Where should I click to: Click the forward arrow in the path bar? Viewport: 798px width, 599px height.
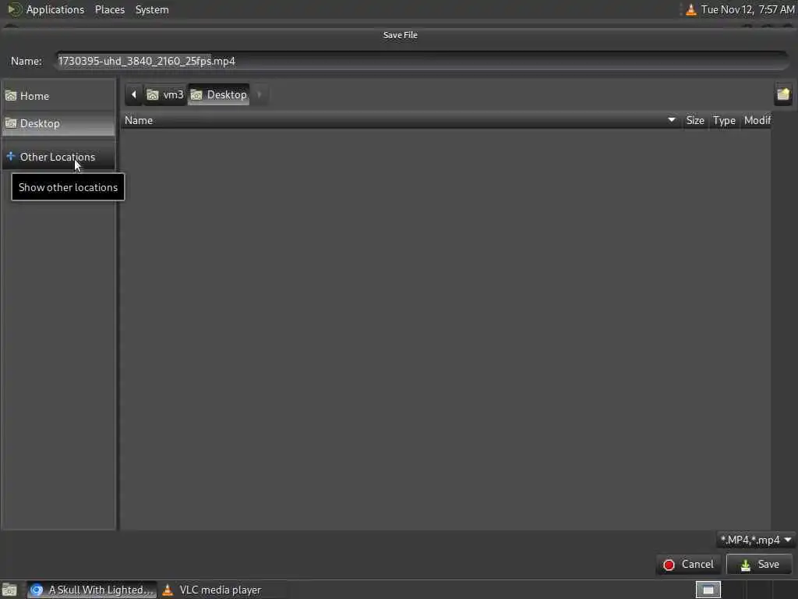pyautogui.click(x=259, y=94)
